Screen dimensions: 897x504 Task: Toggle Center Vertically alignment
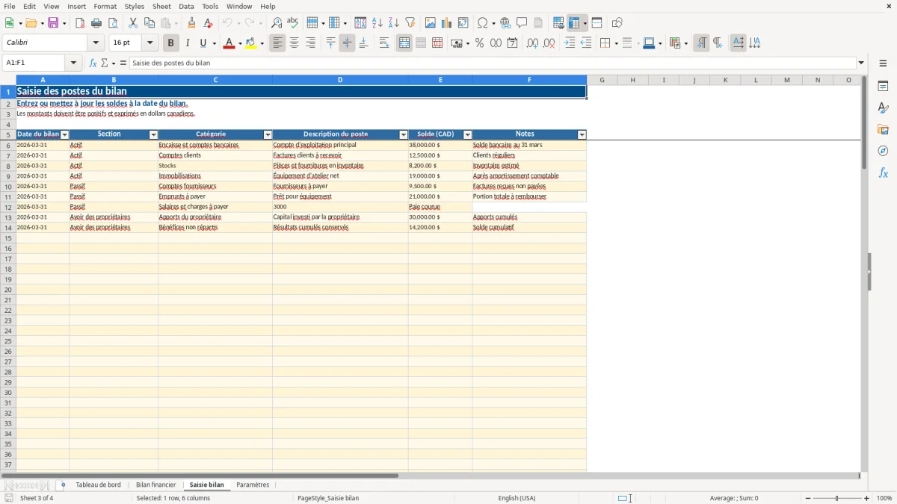[347, 43]
